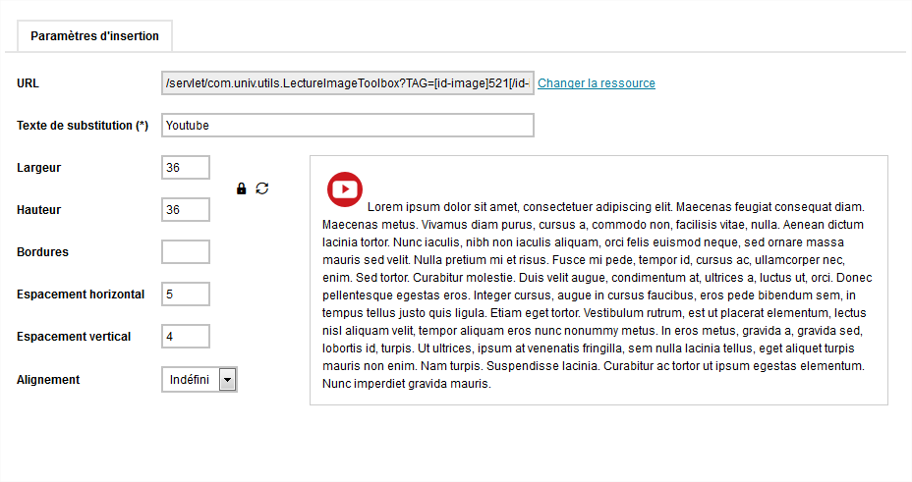Click the Changer la ressource link
Image resolution: width=912 pixels, height=482 pixels.
point(597,83)
